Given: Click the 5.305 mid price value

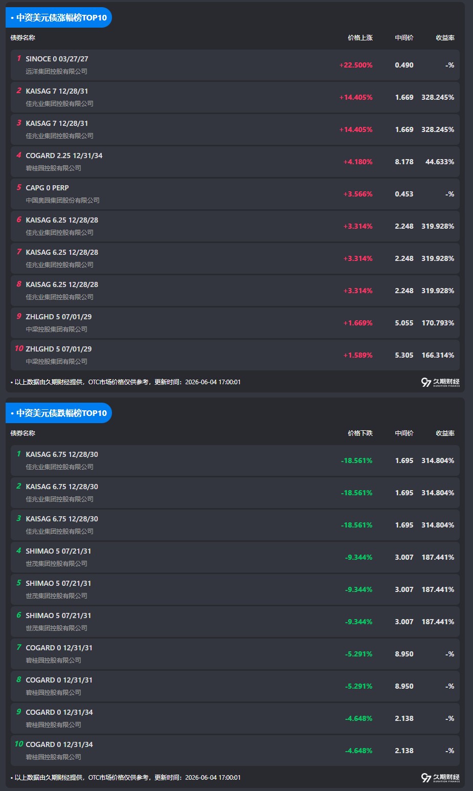Looking at the screenshot, I should [404, 355].
